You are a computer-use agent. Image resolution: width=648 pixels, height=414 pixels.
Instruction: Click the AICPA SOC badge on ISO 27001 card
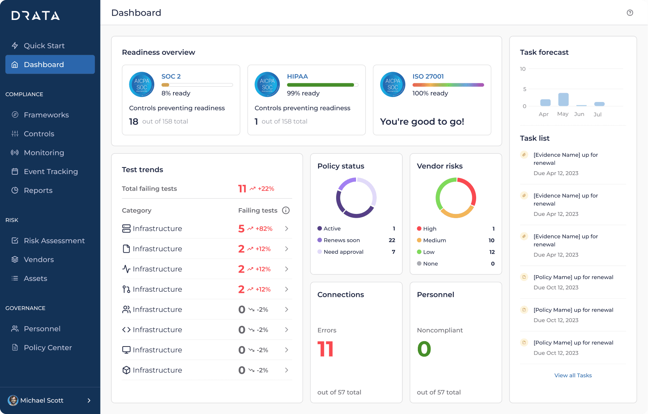(x=392, y=84)
